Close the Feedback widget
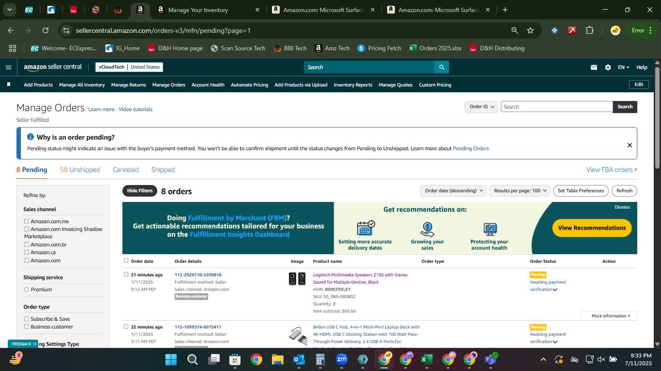The image size is (661, 371). [35, 344]
